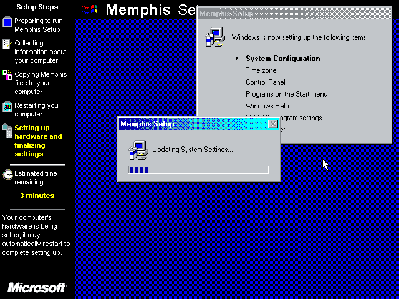Click Setting up hardware and finalizing settings

(38, 141)
